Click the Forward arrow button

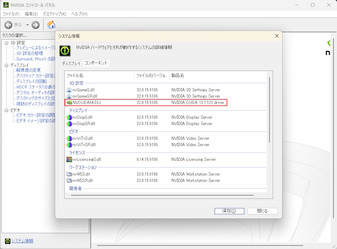coord(35,25)
